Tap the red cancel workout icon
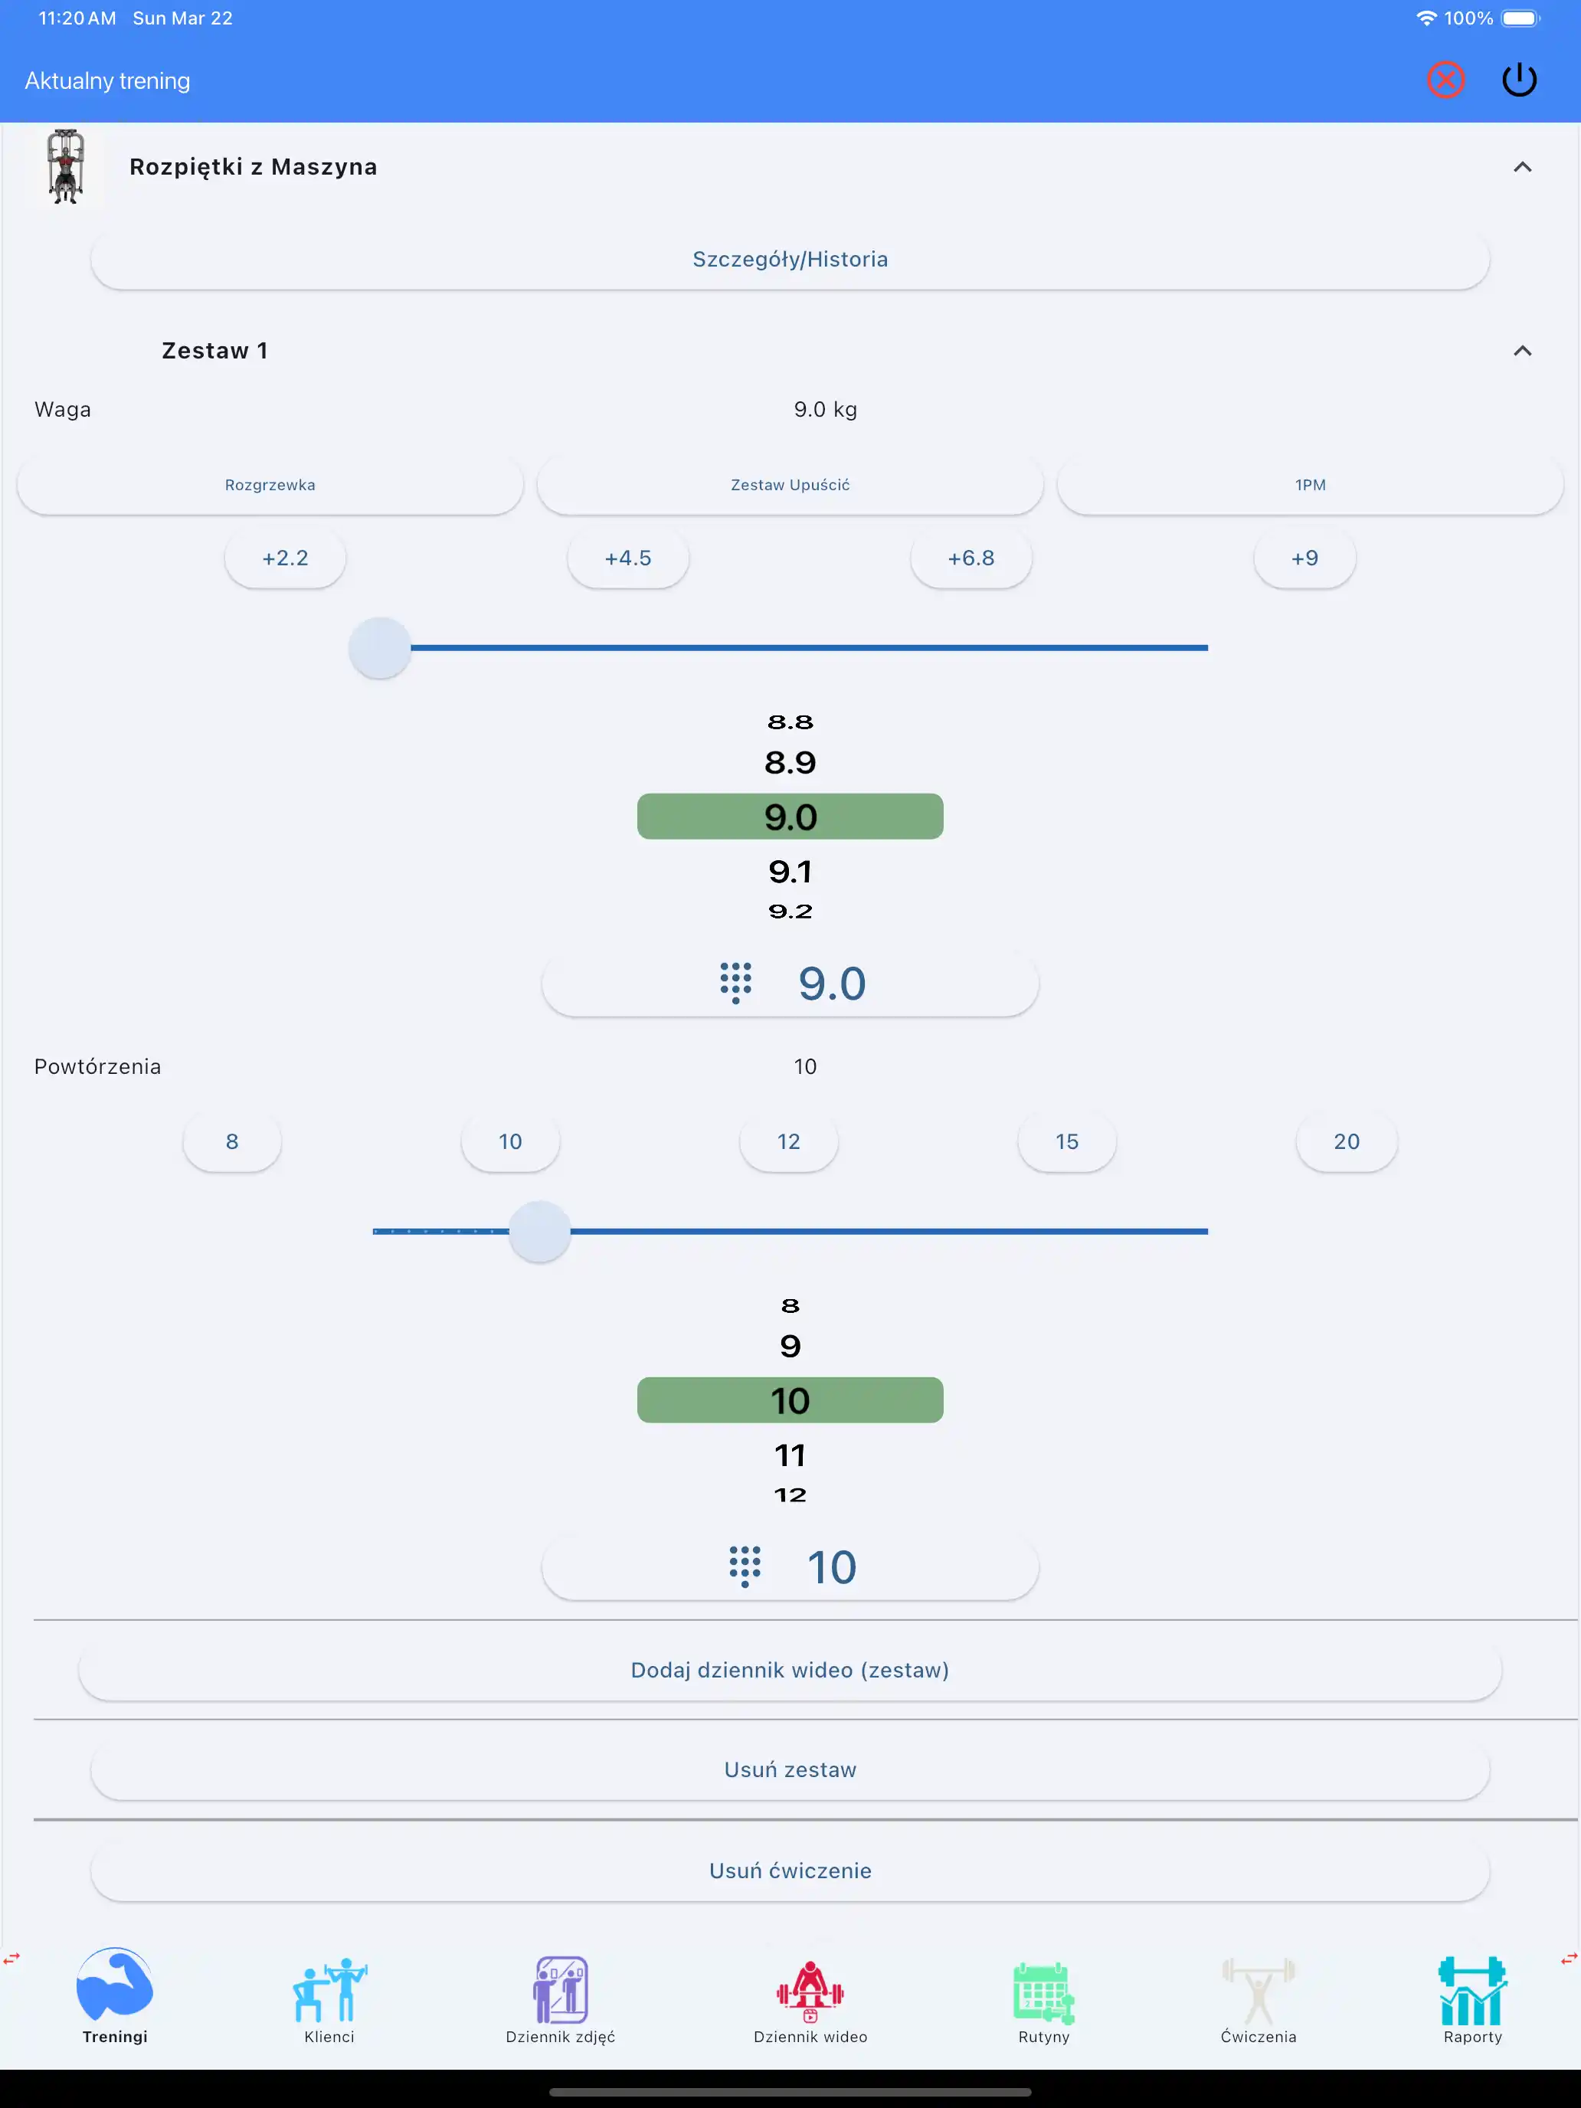This screenshot has height=2108, width=1581. (1445, 80)
